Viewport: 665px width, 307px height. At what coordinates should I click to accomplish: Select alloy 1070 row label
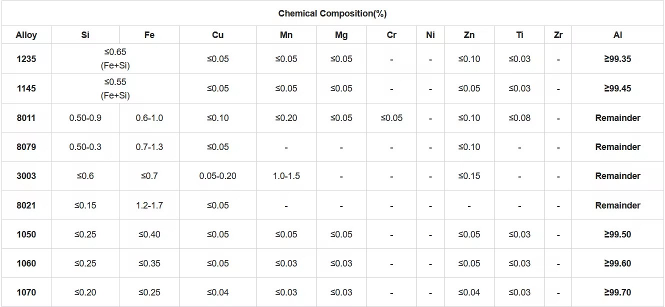(26, 292)
